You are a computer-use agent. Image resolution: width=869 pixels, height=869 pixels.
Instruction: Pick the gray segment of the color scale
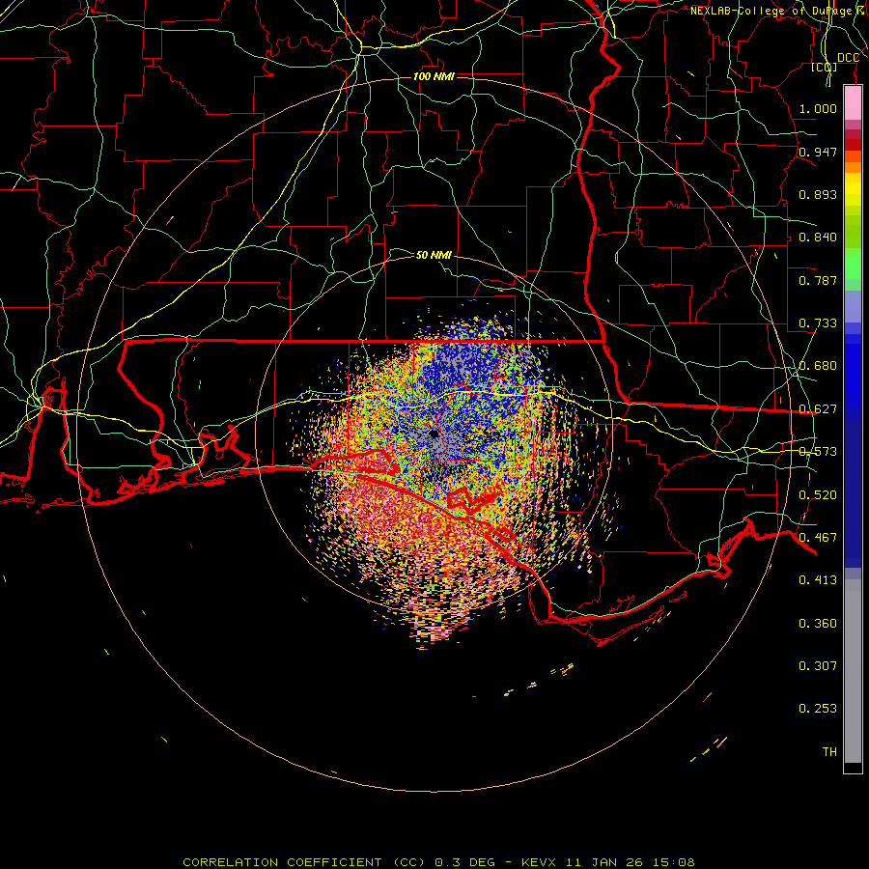coord(853,671)
